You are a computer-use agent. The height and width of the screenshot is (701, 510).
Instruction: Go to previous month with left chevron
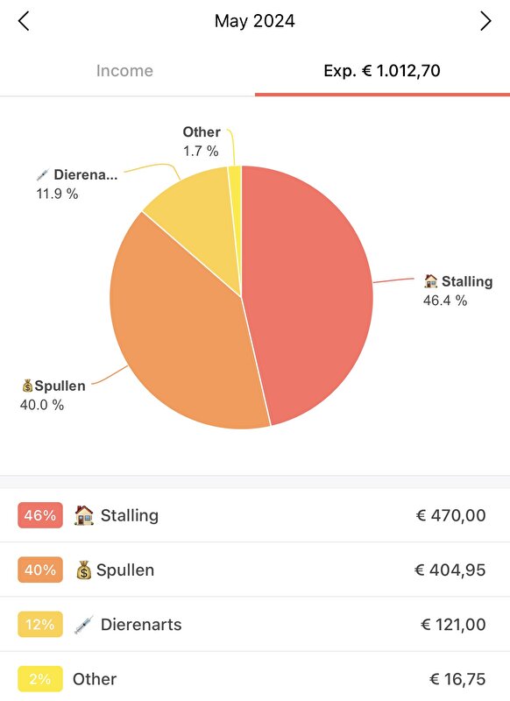click(24, 21)
